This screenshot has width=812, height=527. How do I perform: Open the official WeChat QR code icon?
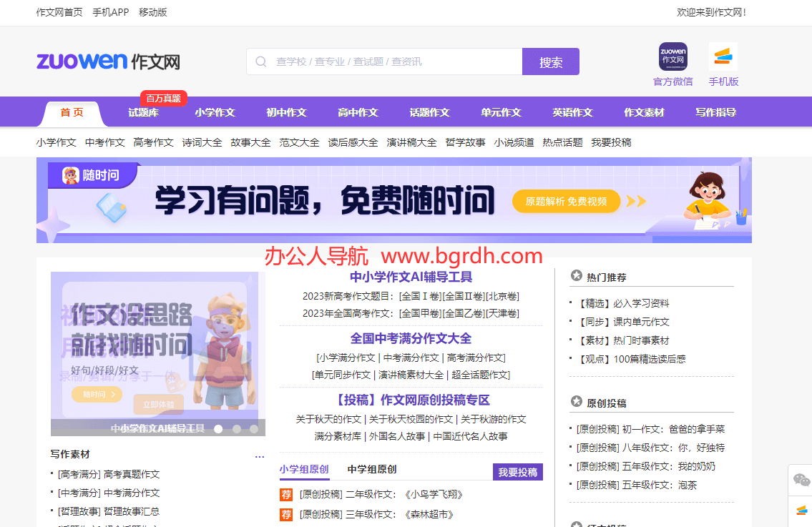pos(672,56)
